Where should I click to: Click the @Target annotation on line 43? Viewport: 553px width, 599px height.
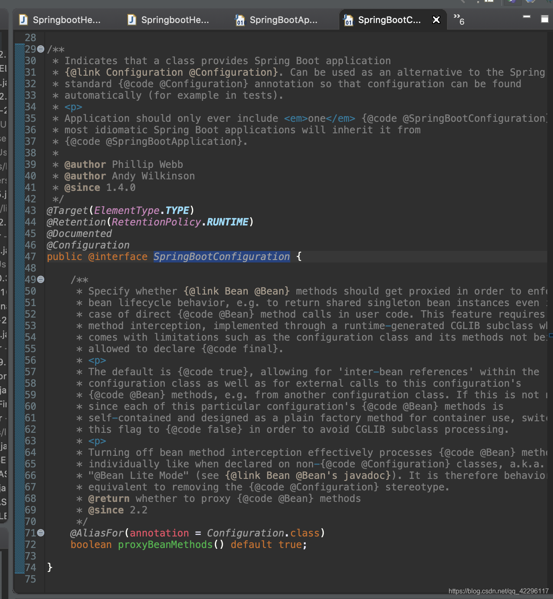click(x=67, y=211)
